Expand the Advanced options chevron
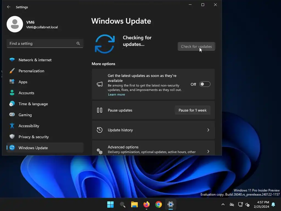The height and width of the screenshot is (211, 281). pos(208,151)
